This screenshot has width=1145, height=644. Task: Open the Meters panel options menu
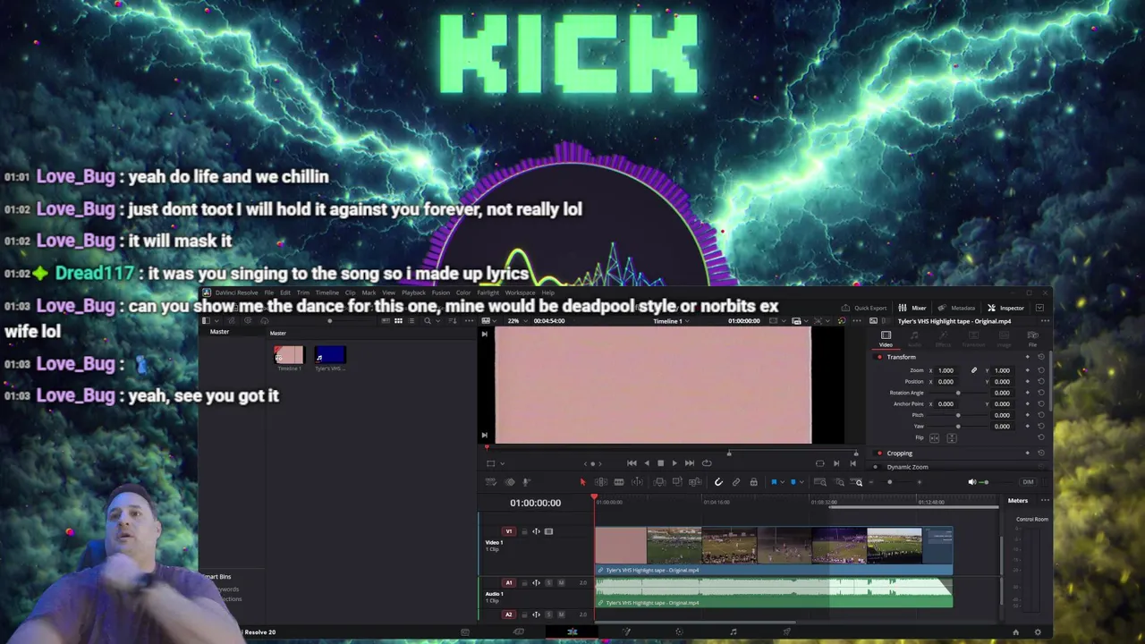[1045, 501]
